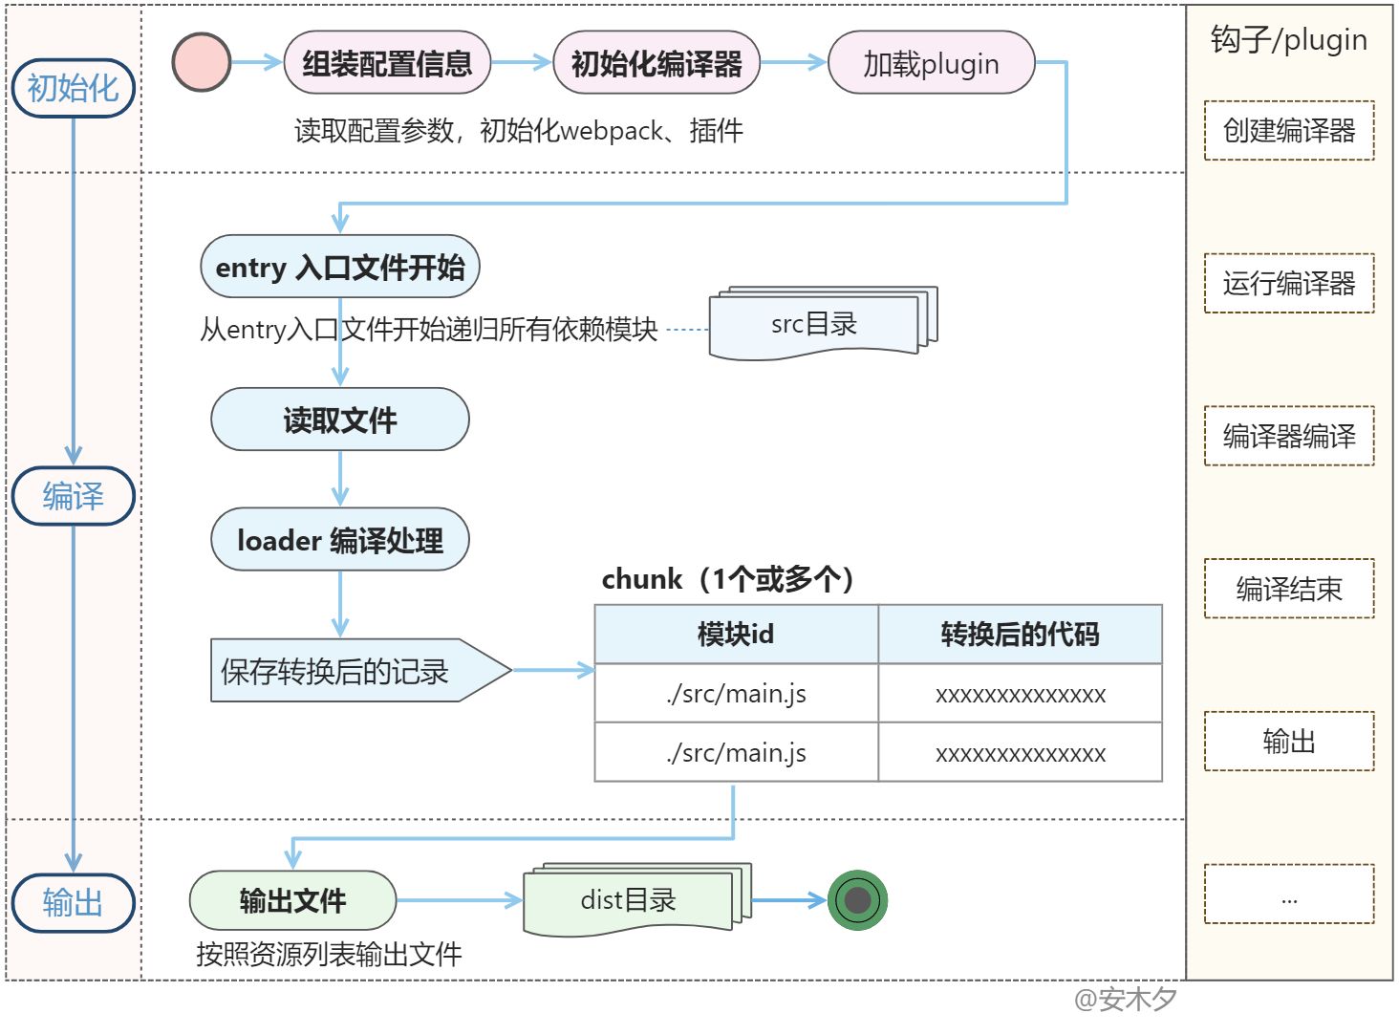Image resolution: width=1399 pixels, height=1035 pixels.
Task: Select the 读取文件 node
Action: [340, 420]
